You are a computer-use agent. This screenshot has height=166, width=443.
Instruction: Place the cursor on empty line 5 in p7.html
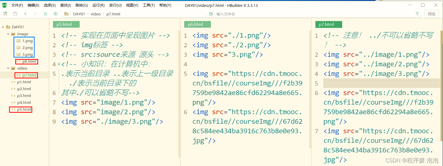381,83
